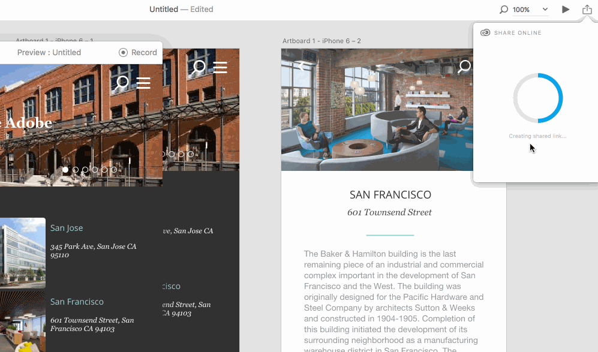Select the last carousel dot in Preview

coord(114,170)
